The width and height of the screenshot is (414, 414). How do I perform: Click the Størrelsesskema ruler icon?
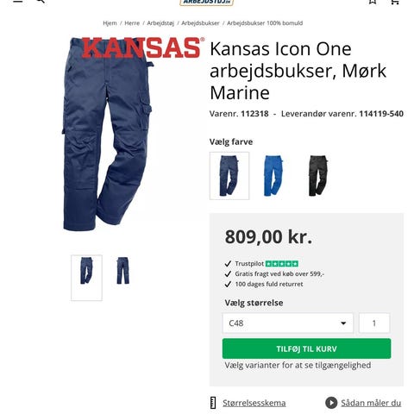point(213,403)
